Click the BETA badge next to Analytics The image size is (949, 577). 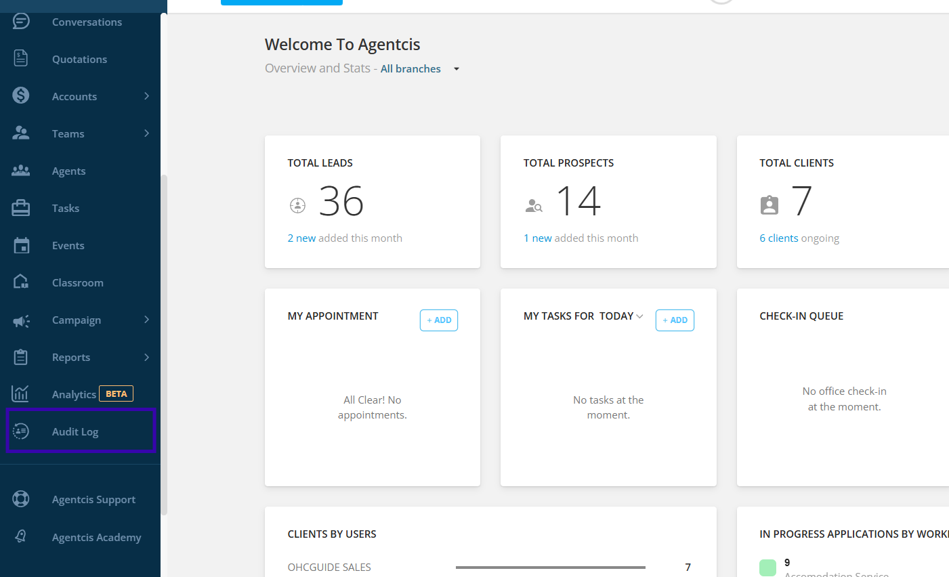tap(117, 393)
